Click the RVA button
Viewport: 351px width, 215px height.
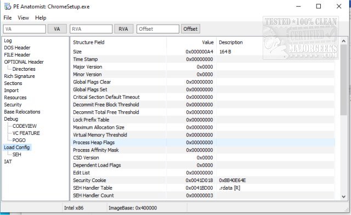coord(123,29)
